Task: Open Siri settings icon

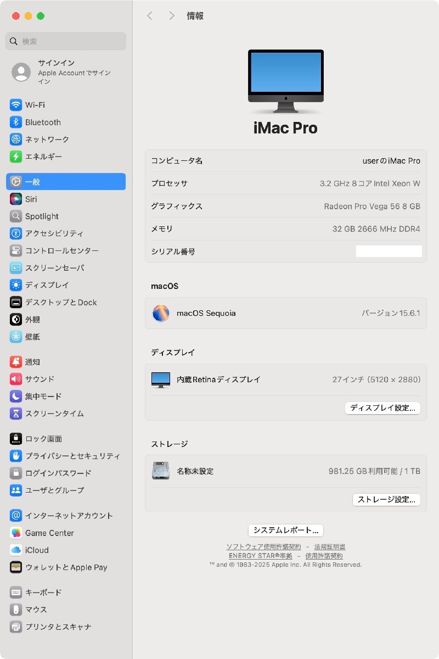Action: pyautogui.click(x=16, y=199)
